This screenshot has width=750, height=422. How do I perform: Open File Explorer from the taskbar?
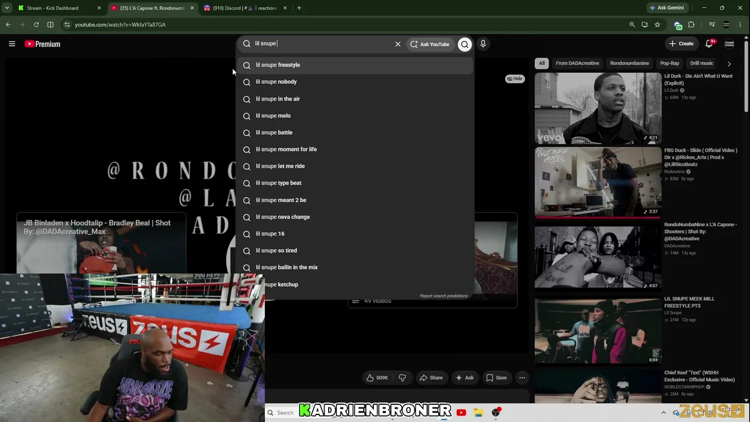(478, 413)
